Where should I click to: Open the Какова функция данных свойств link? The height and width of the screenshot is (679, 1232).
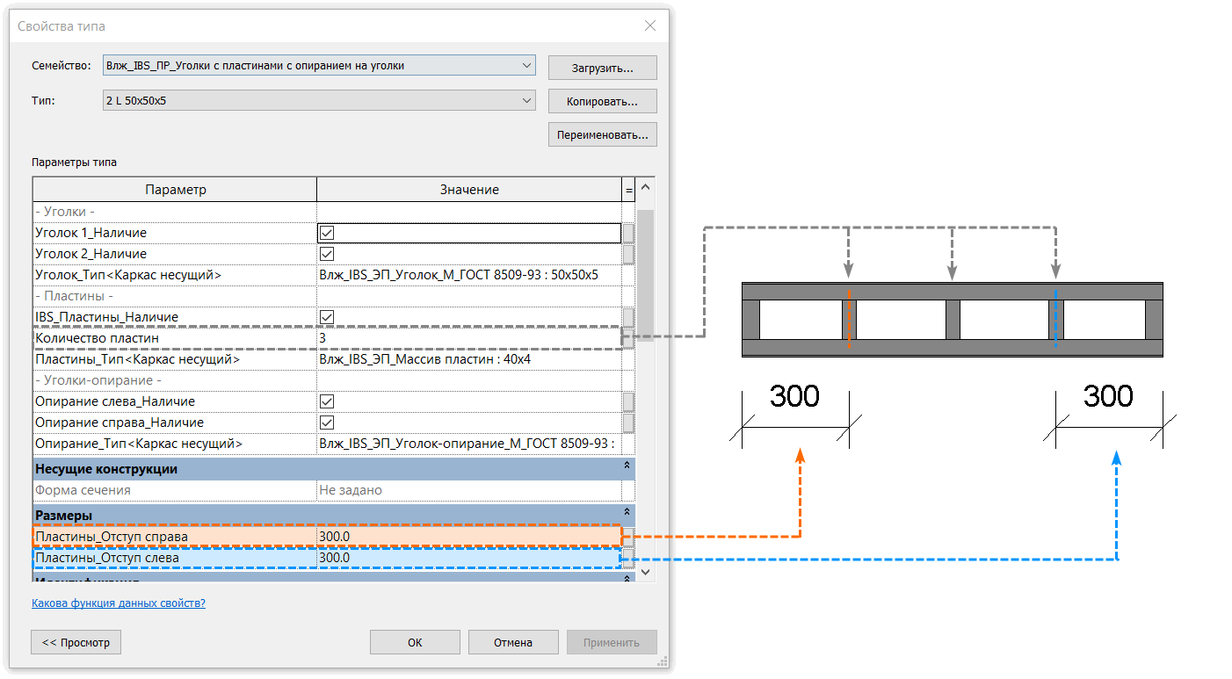(x=119, y=603)
